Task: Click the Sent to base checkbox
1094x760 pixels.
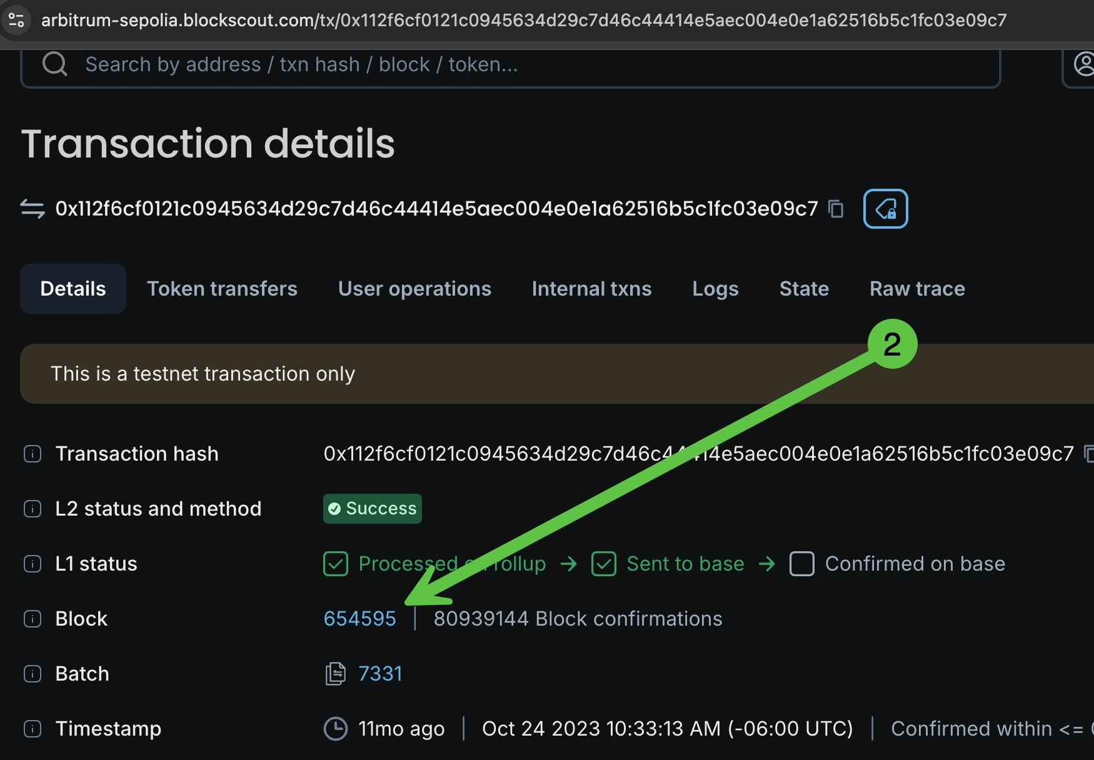Action: [603, 563]
